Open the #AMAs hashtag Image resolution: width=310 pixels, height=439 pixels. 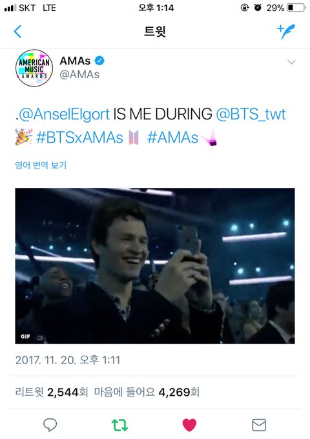click(x=173, y=138)
